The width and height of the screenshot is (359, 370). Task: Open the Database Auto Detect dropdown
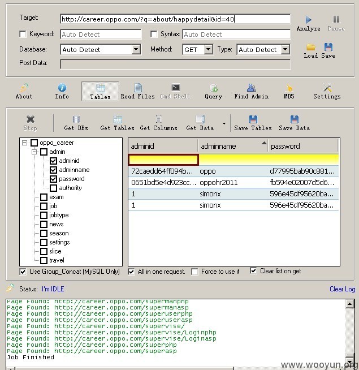(136, 49)
